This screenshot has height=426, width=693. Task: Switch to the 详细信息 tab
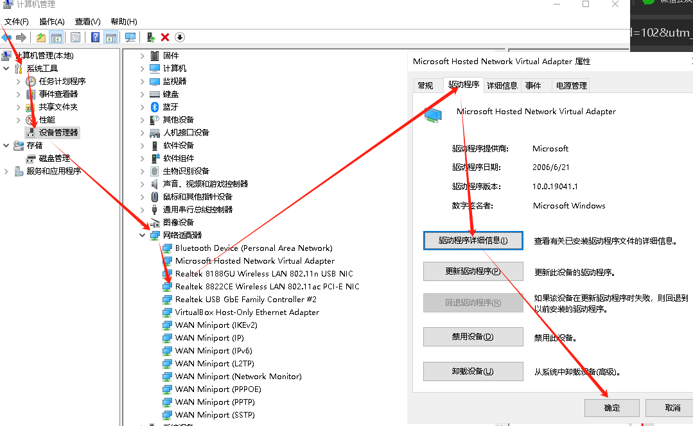[502, 85]
